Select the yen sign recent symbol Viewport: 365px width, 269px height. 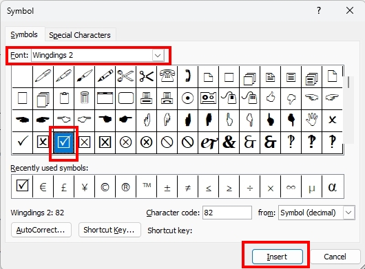(85, 186)
